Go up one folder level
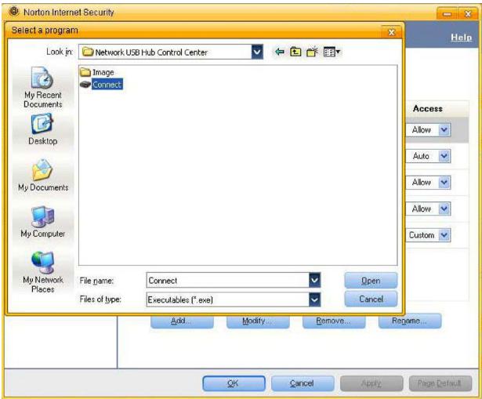Viewport: 482px width, 399px height. [295, 52]
